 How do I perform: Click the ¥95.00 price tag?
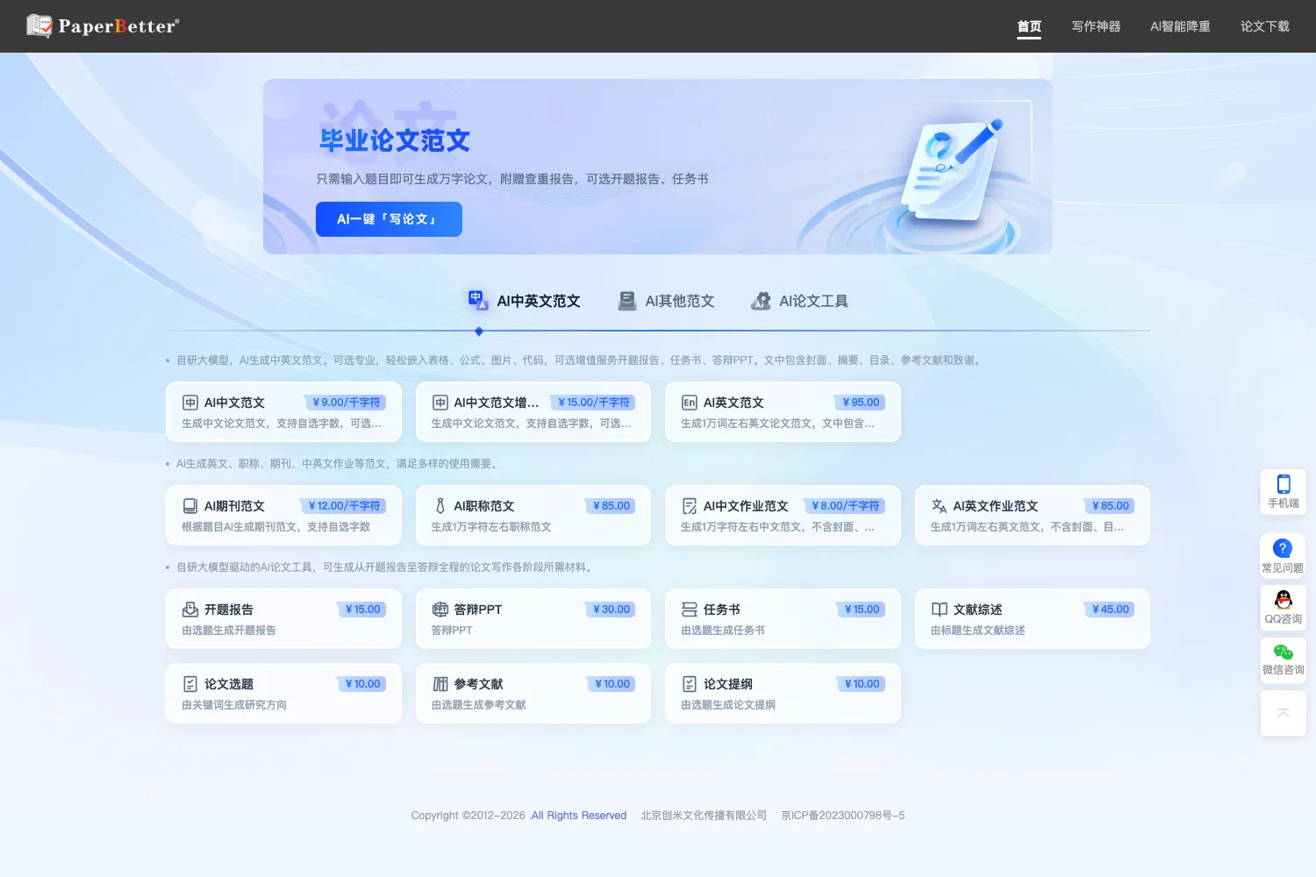click(x=860, y=403)
